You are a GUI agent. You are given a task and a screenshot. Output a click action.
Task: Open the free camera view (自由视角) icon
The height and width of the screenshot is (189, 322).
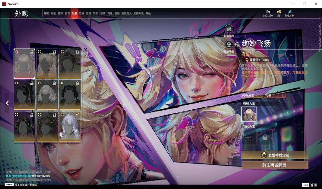click(229, 29)
